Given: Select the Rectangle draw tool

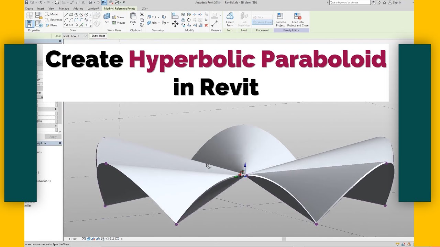Looking at the screenshot, I should click(71, 15).
